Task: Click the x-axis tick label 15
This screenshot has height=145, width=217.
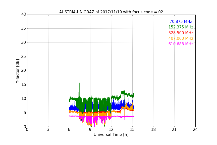Action: click(132, 130)
